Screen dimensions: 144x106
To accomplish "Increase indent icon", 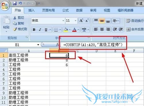I will [120, 29].
